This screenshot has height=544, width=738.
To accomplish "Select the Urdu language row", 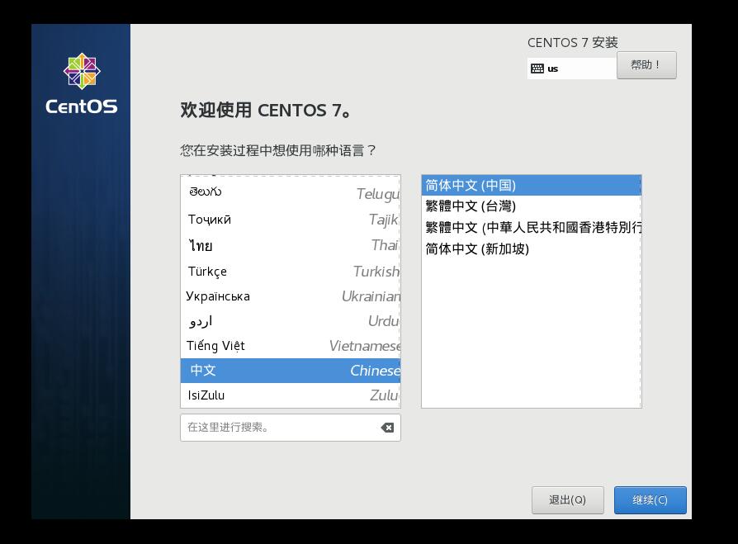I will (291, 321).
